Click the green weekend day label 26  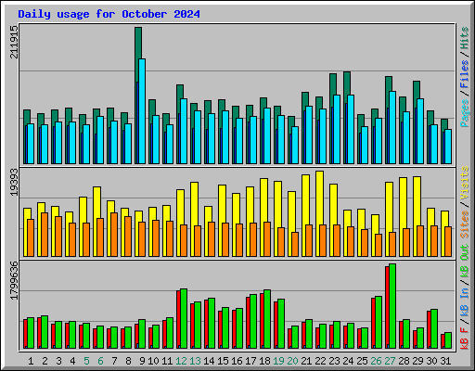pyautogui.click(x=376, y=361)
